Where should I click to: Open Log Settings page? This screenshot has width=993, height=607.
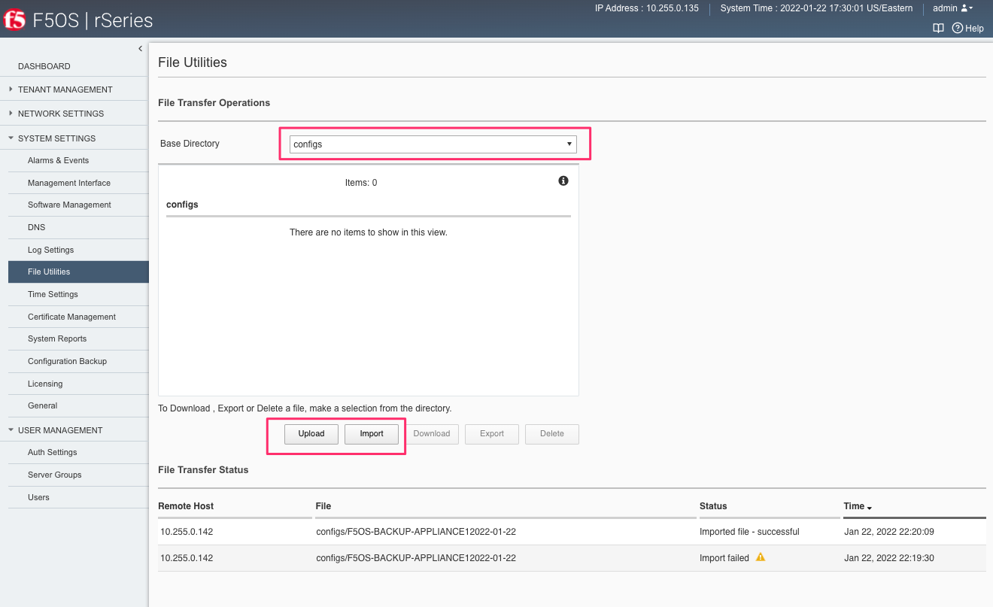[x=78, y=250]
